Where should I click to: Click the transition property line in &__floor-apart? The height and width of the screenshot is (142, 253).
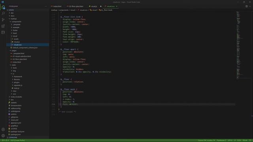click(x=87, y=72)
